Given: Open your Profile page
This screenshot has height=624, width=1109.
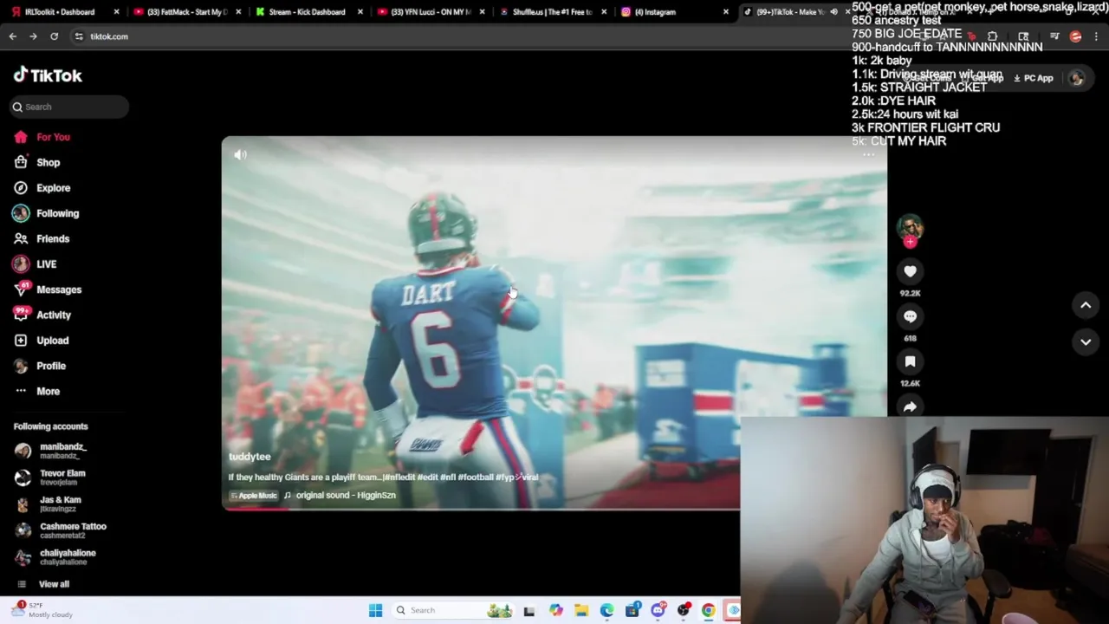Looking at the screenshot, I should (x=39, y=366).
